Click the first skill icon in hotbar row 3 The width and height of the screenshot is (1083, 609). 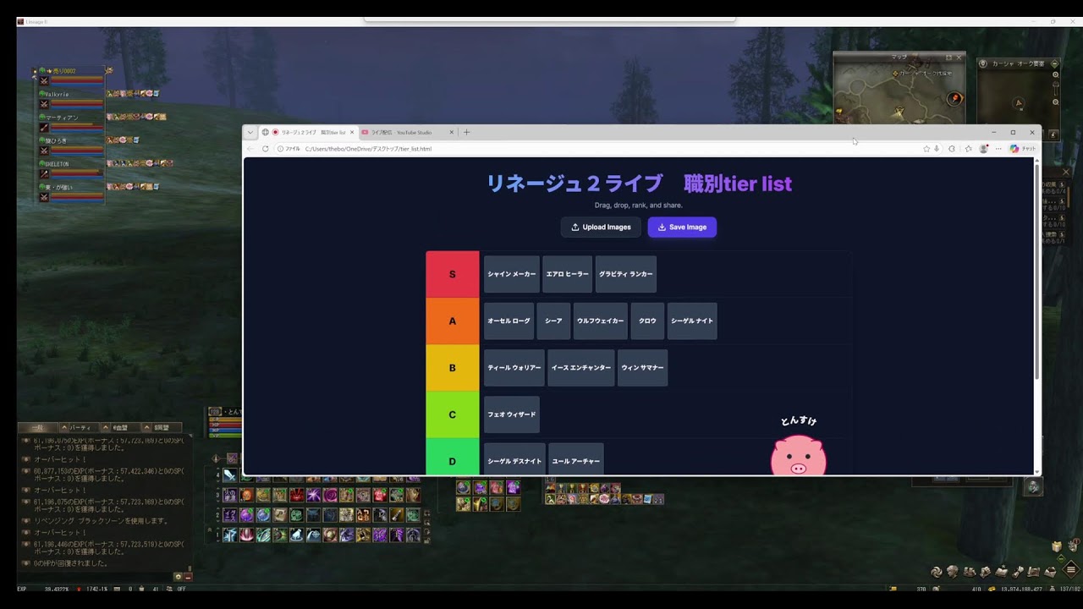(x=229, y=495)
